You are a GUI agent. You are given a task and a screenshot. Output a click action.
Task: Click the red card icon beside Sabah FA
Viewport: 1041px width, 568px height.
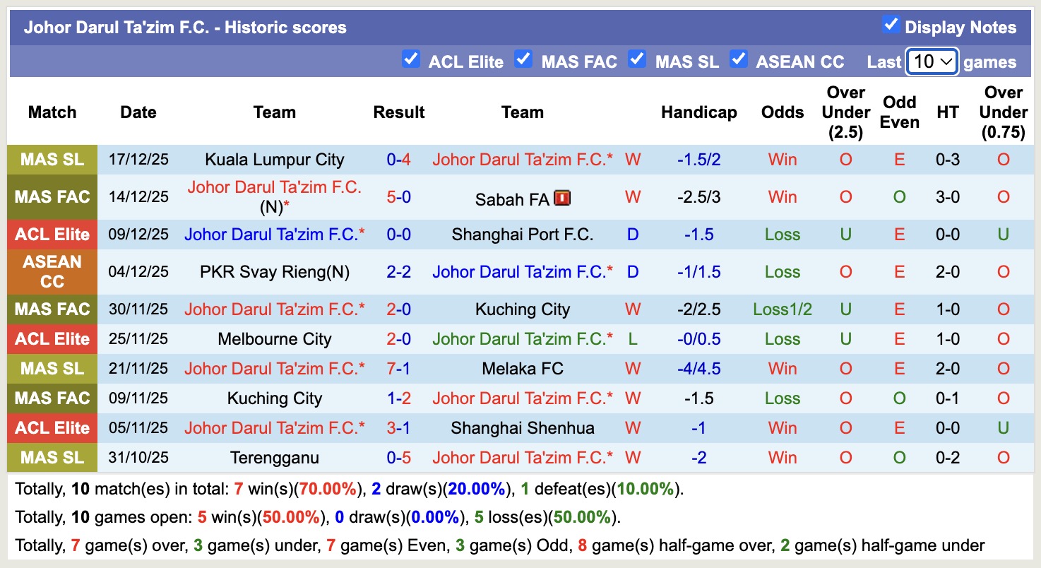[x=562, y=199]
